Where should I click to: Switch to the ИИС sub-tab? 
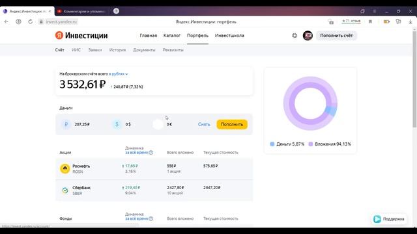pos(76,50)
